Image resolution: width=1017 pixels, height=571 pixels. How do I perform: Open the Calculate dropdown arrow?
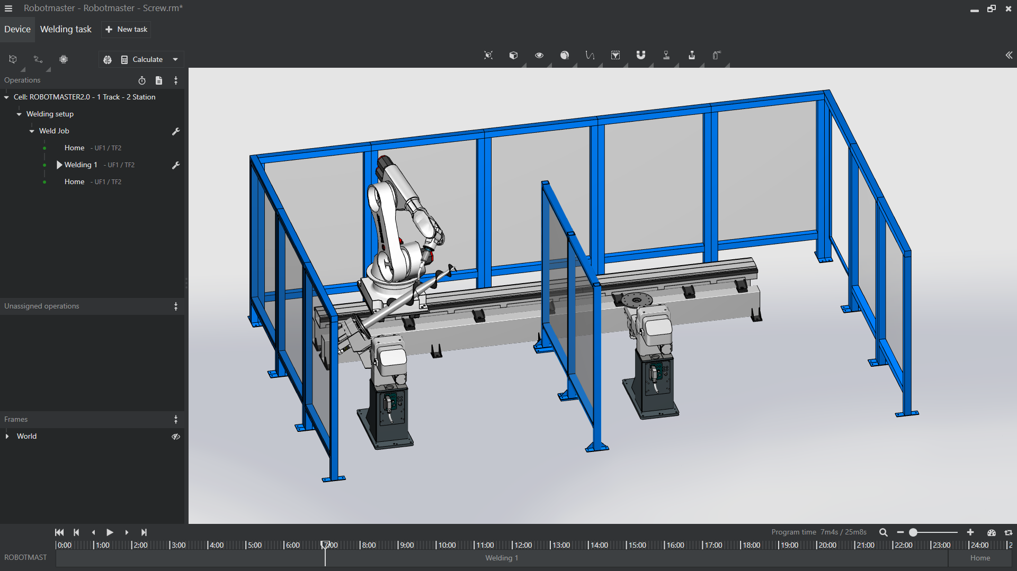(175, 59)
